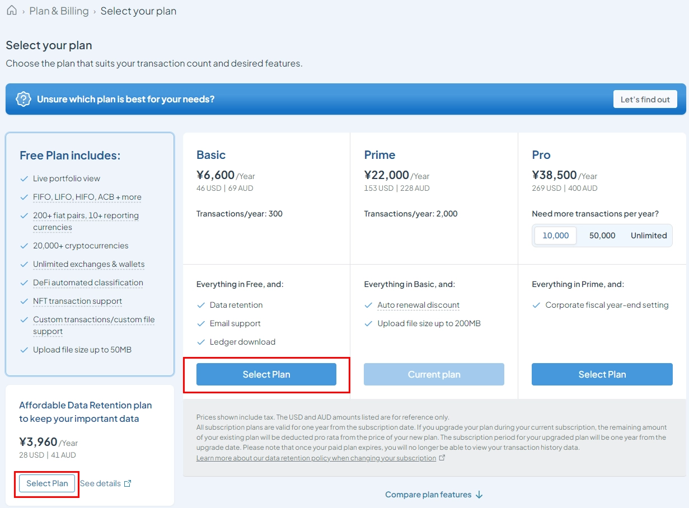The width and height of the screenshot is (689, 508).
Task: Choose 10,000 transactions for the Pro plan
Action: click(x=555, y=236)
